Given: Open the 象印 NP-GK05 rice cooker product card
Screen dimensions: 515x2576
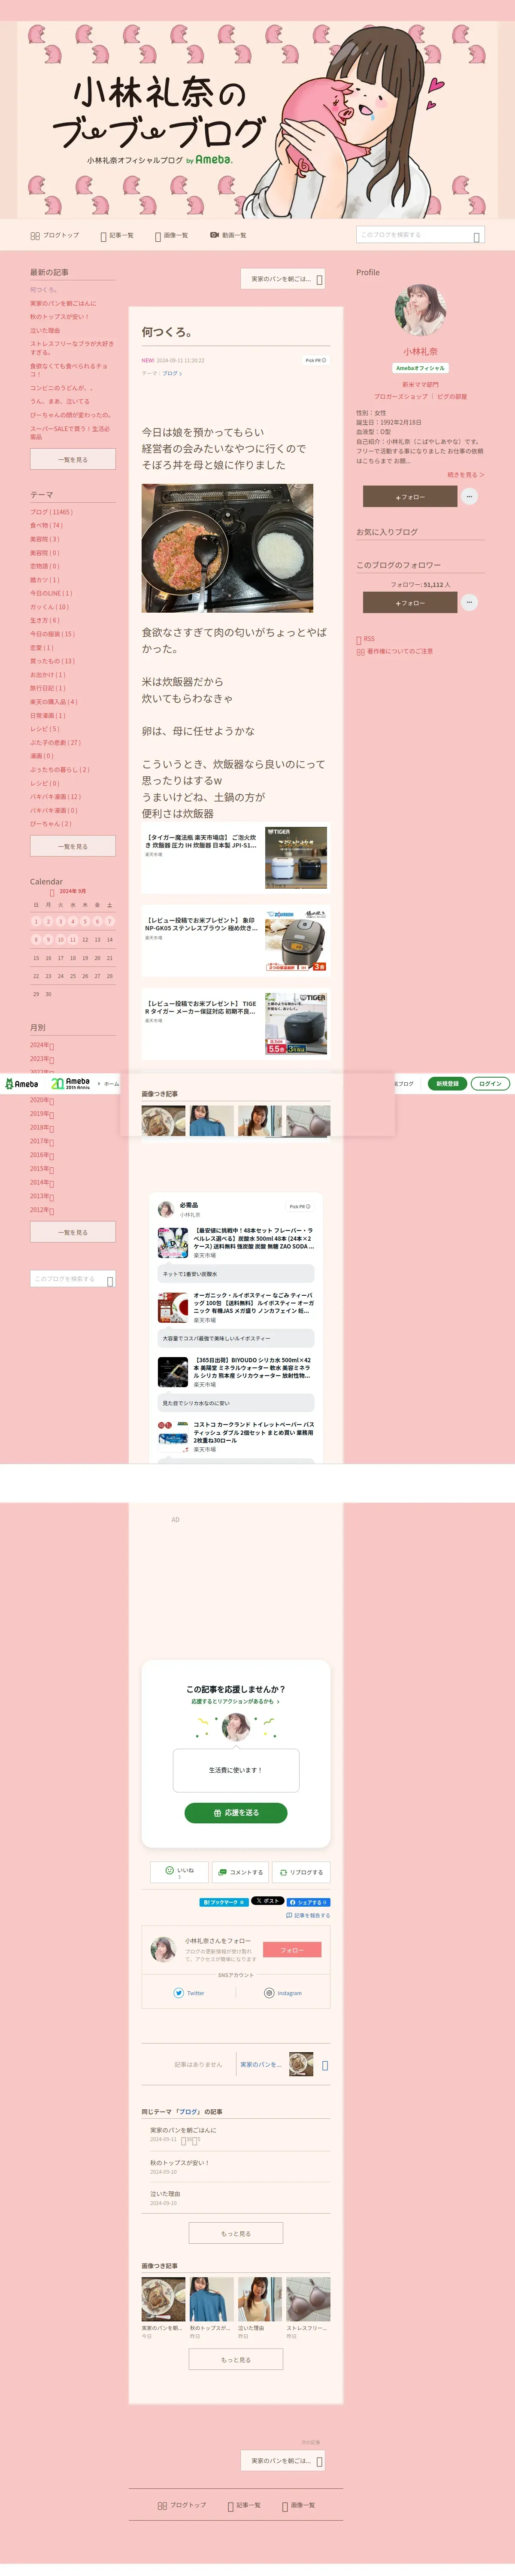Looking at the screenshot, I should coord(235,940).
